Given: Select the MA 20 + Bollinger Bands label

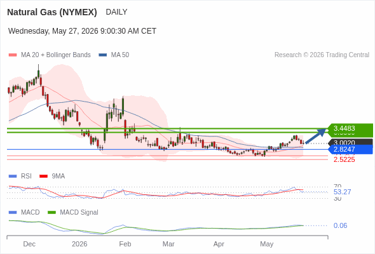Looking at the screenshot, I should [x=56, y=55].
